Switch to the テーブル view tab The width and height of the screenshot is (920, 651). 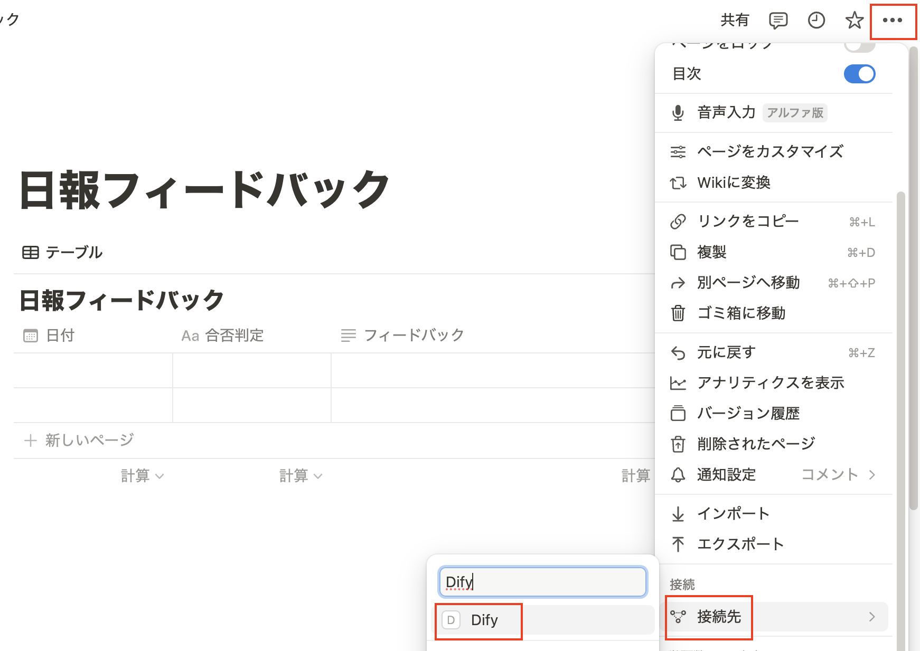click(x=63, y=253)
